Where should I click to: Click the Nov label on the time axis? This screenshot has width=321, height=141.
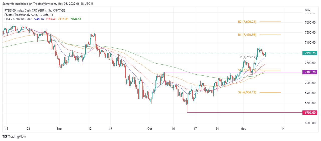click(x=243, y=129)
